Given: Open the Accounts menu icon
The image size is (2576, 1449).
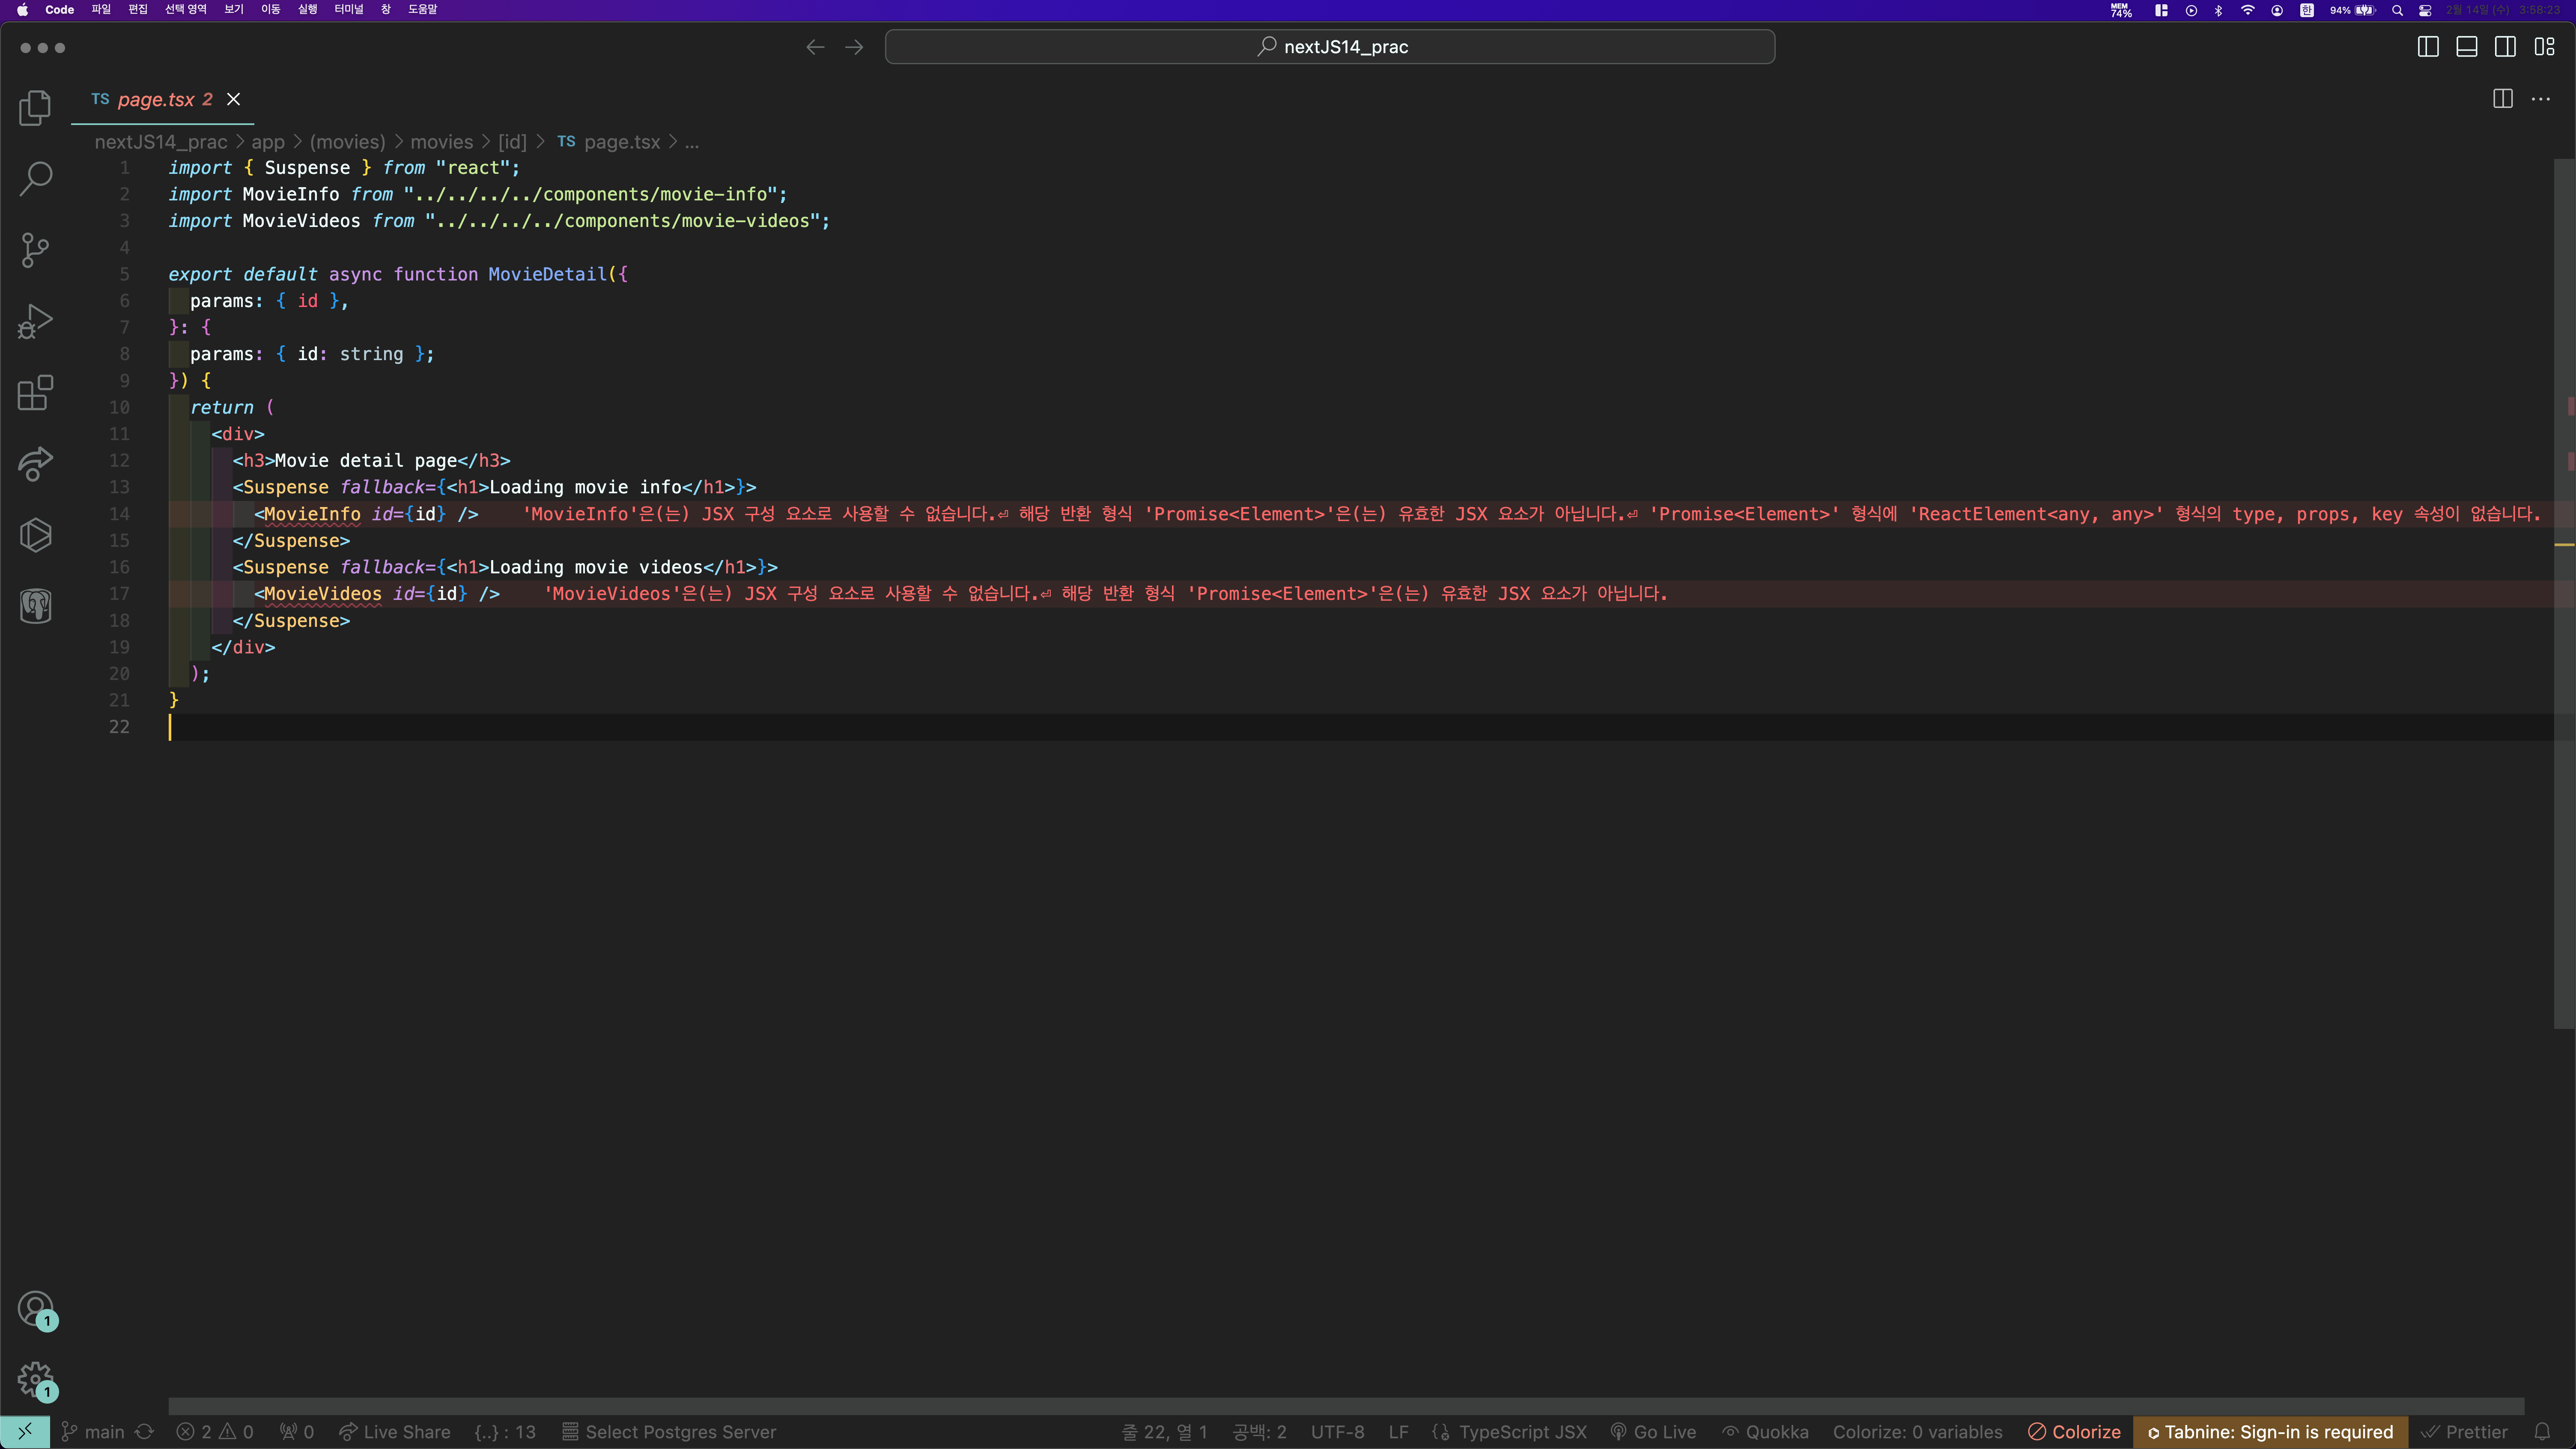Looking at the screenshot, I should 35,1309.
